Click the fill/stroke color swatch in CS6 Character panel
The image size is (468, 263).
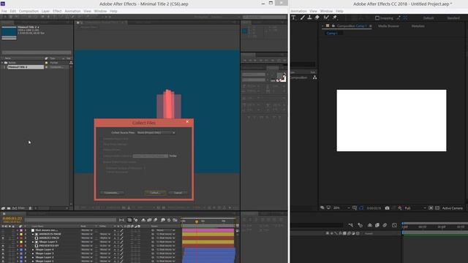[x=281, y=77]
